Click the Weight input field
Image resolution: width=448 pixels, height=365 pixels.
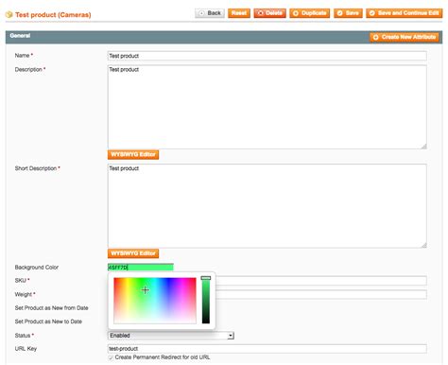[x=321, y=294]
